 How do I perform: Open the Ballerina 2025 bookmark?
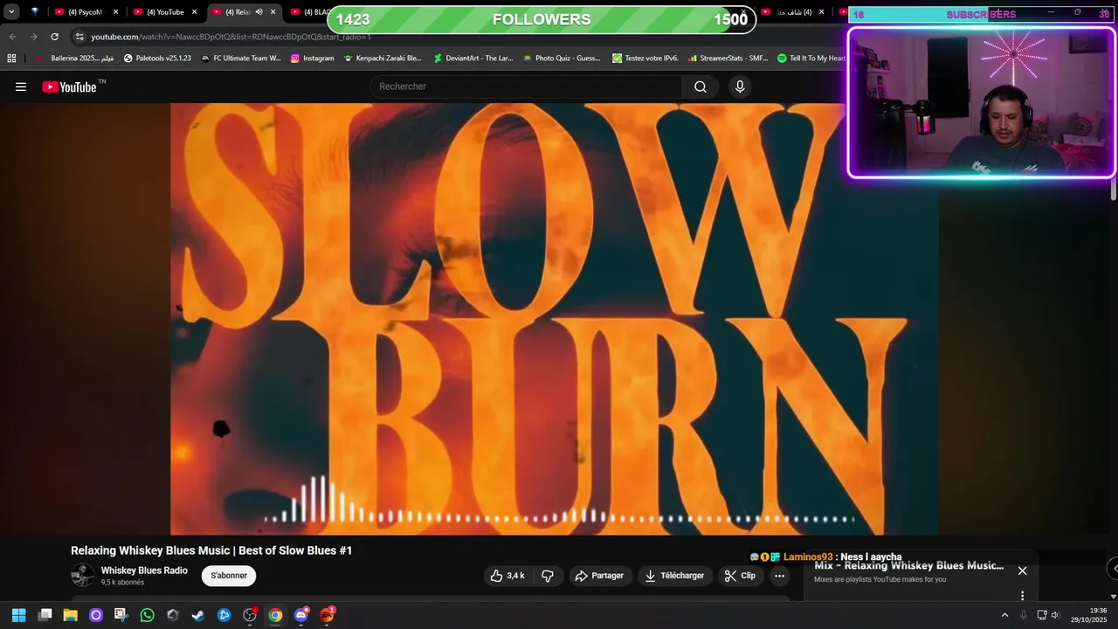pyautogui.click(x=75, y=59)
